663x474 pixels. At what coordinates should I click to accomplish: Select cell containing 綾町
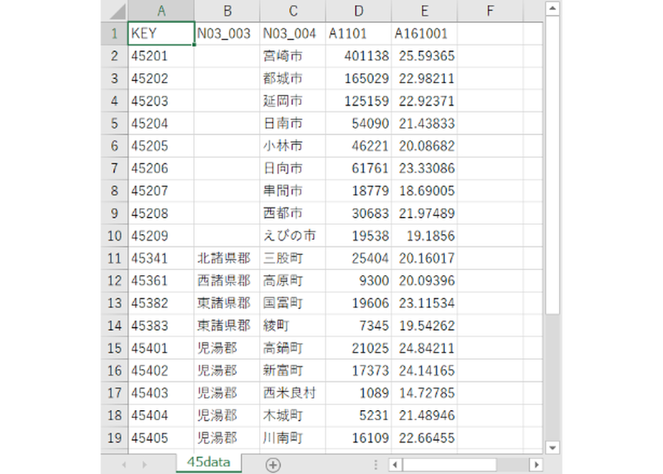click(293, 325)
